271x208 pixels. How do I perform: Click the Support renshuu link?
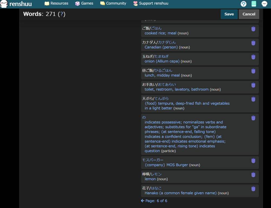click(150, 4)
